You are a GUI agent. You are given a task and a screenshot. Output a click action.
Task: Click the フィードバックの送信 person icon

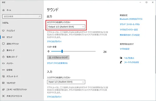click(121, 62)
